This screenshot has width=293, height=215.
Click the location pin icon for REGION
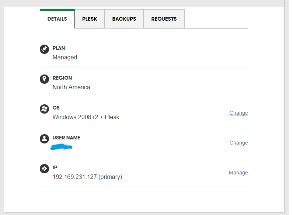[x=44, y=79]
